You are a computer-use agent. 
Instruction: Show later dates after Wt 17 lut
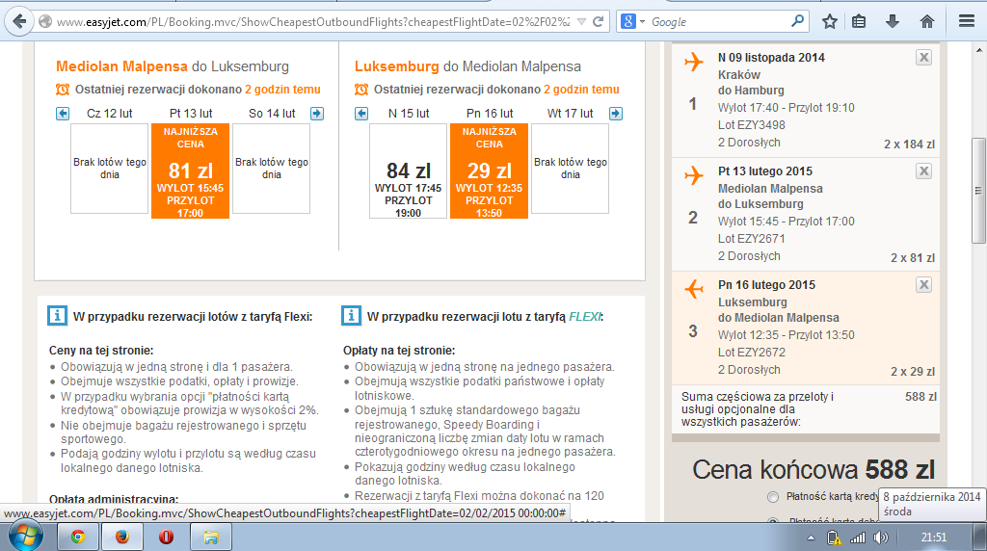point(616,114)
